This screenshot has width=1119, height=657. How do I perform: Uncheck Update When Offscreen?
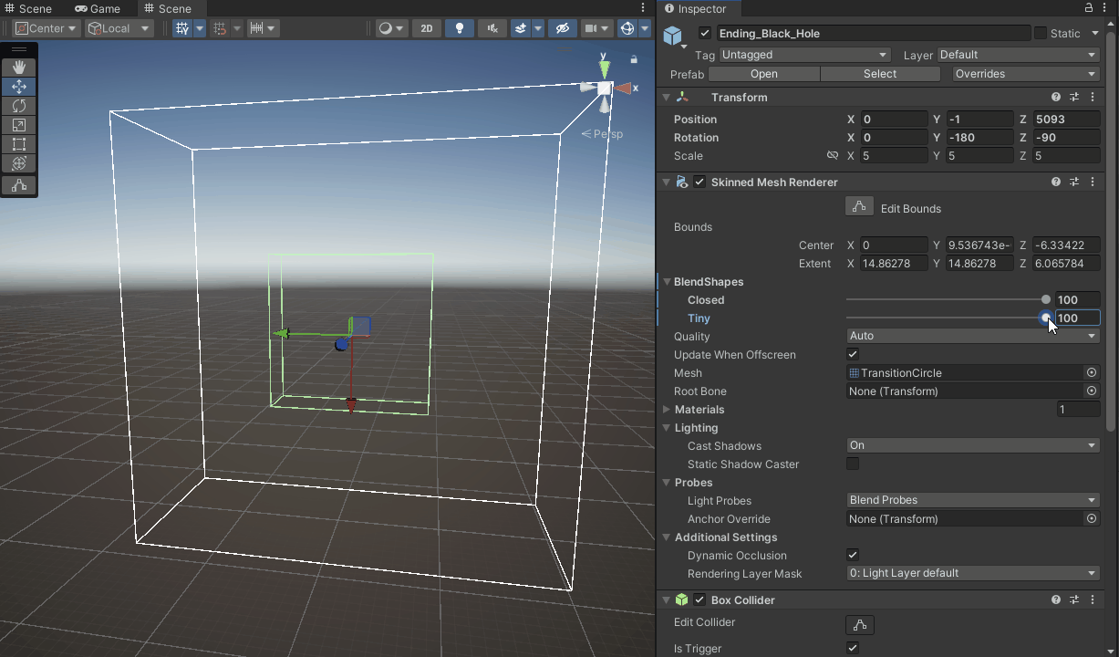click(853, 354)
